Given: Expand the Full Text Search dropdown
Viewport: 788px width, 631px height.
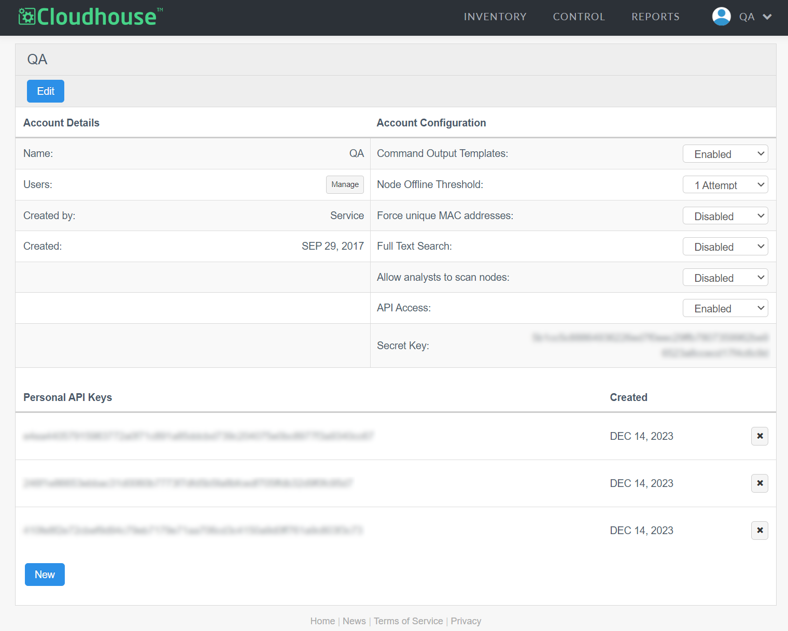Looking at the screenshot, I should click(x=725, y=247).
